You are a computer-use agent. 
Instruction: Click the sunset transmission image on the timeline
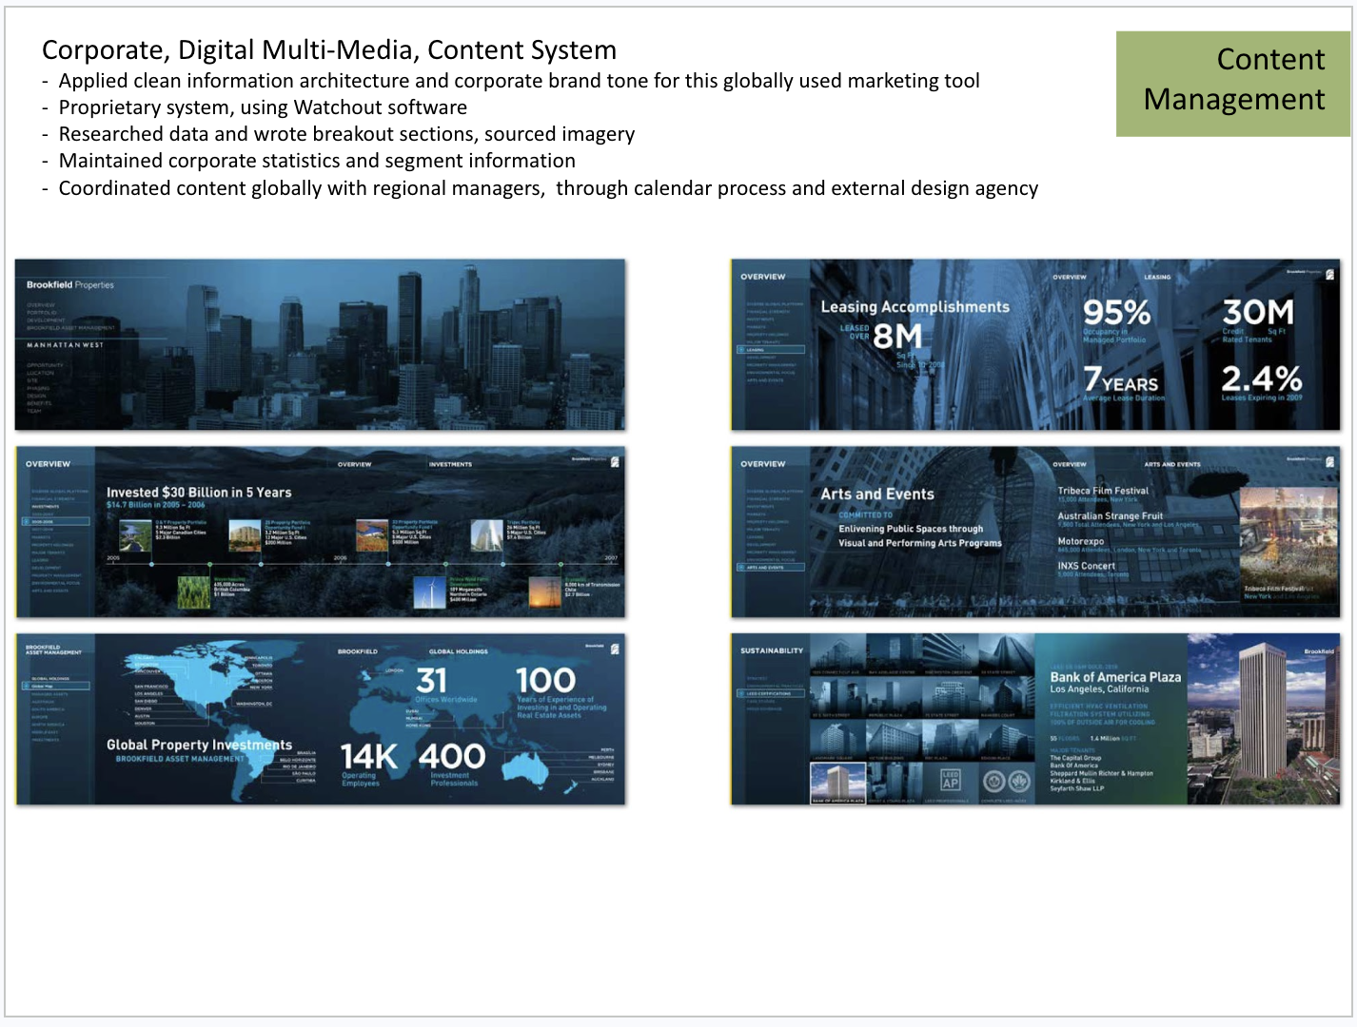pyautogui.click(x=545, y=592)
